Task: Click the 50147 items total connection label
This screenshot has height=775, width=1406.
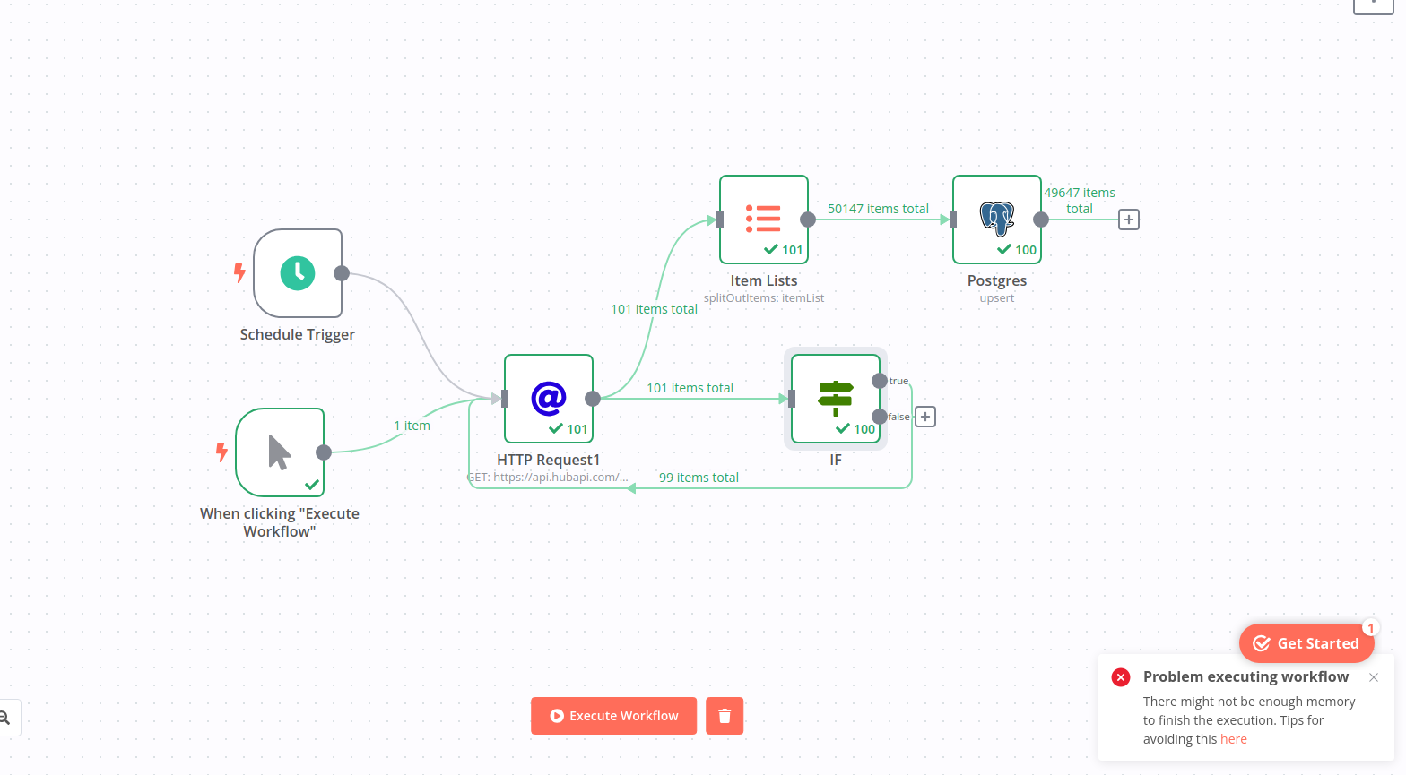Action: (878, 209)
